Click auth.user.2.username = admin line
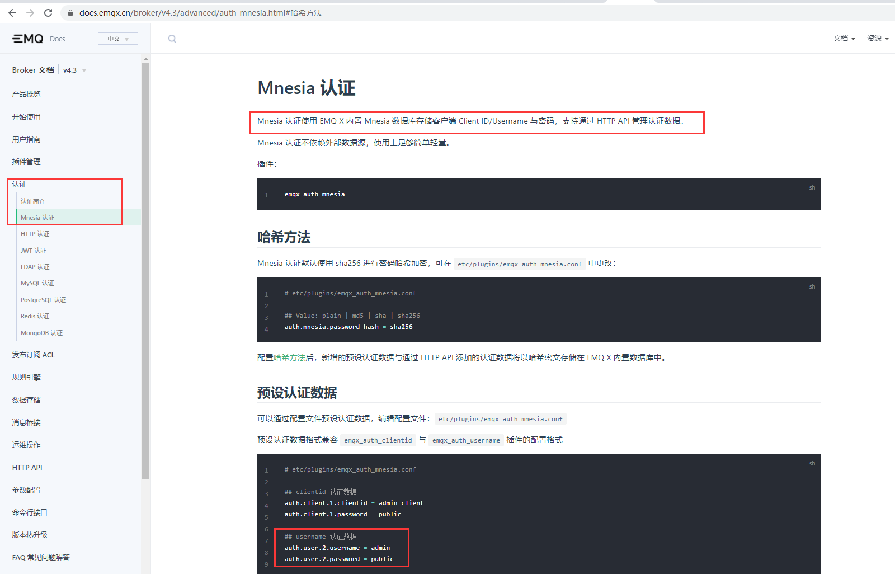 pyautogui.click(x=337, y=548)
